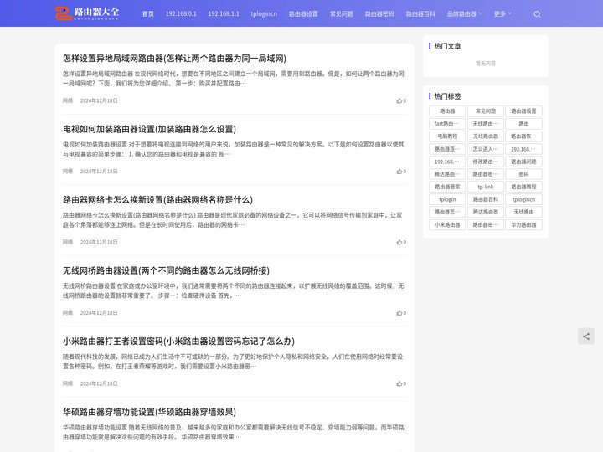Click the 路由器大全 site logo

point(87,13)
